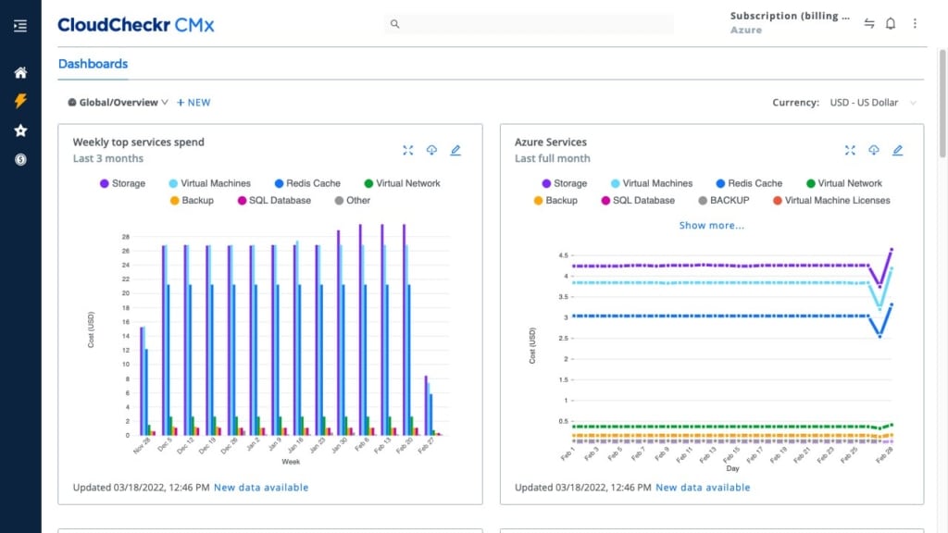
Task: Toggle Virtual Network in Weekly spend legend
Action: pos(402,183)
